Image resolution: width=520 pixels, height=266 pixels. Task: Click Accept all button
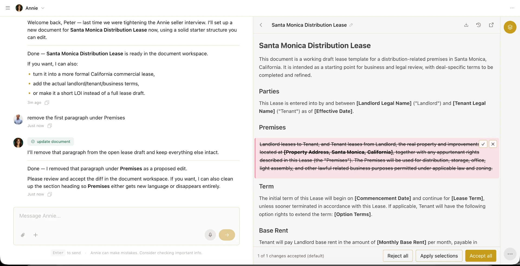click(x=481, y=256)
